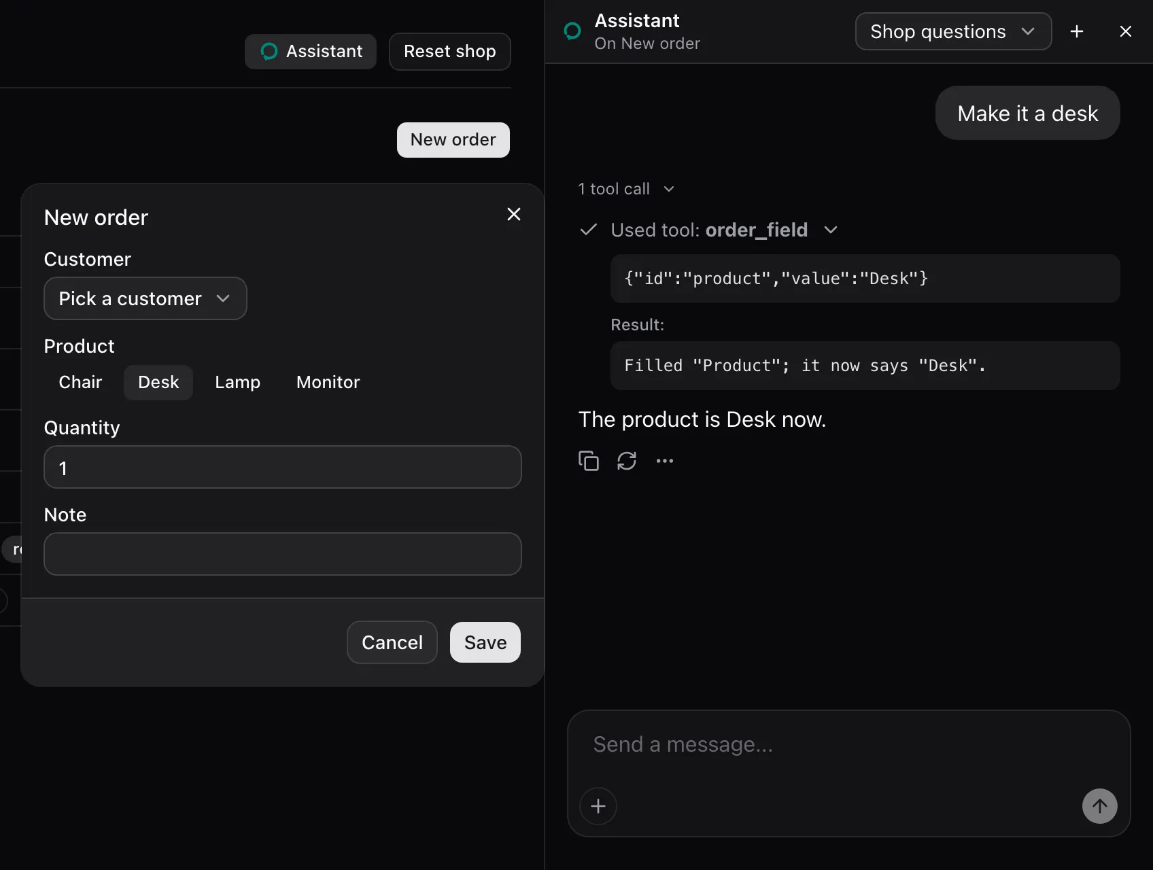This screenshot has width=1153, height=870.
Task: Start a new chat with plus icon in header
Action: coord(1077,31)
